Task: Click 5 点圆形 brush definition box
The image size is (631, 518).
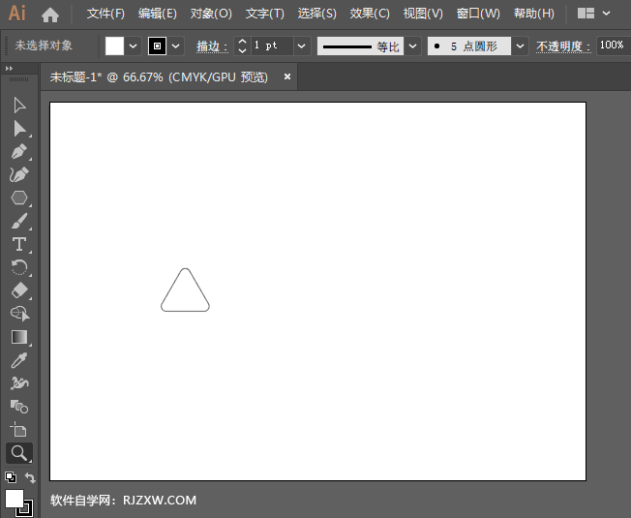Action: (469, 46)
